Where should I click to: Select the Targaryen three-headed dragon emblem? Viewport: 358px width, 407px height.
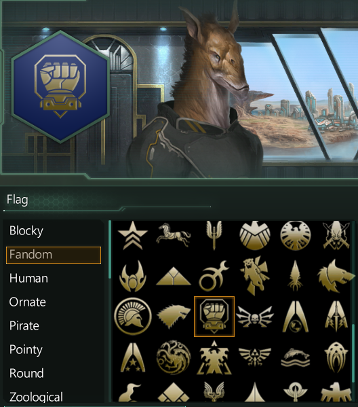pos(174,357)
